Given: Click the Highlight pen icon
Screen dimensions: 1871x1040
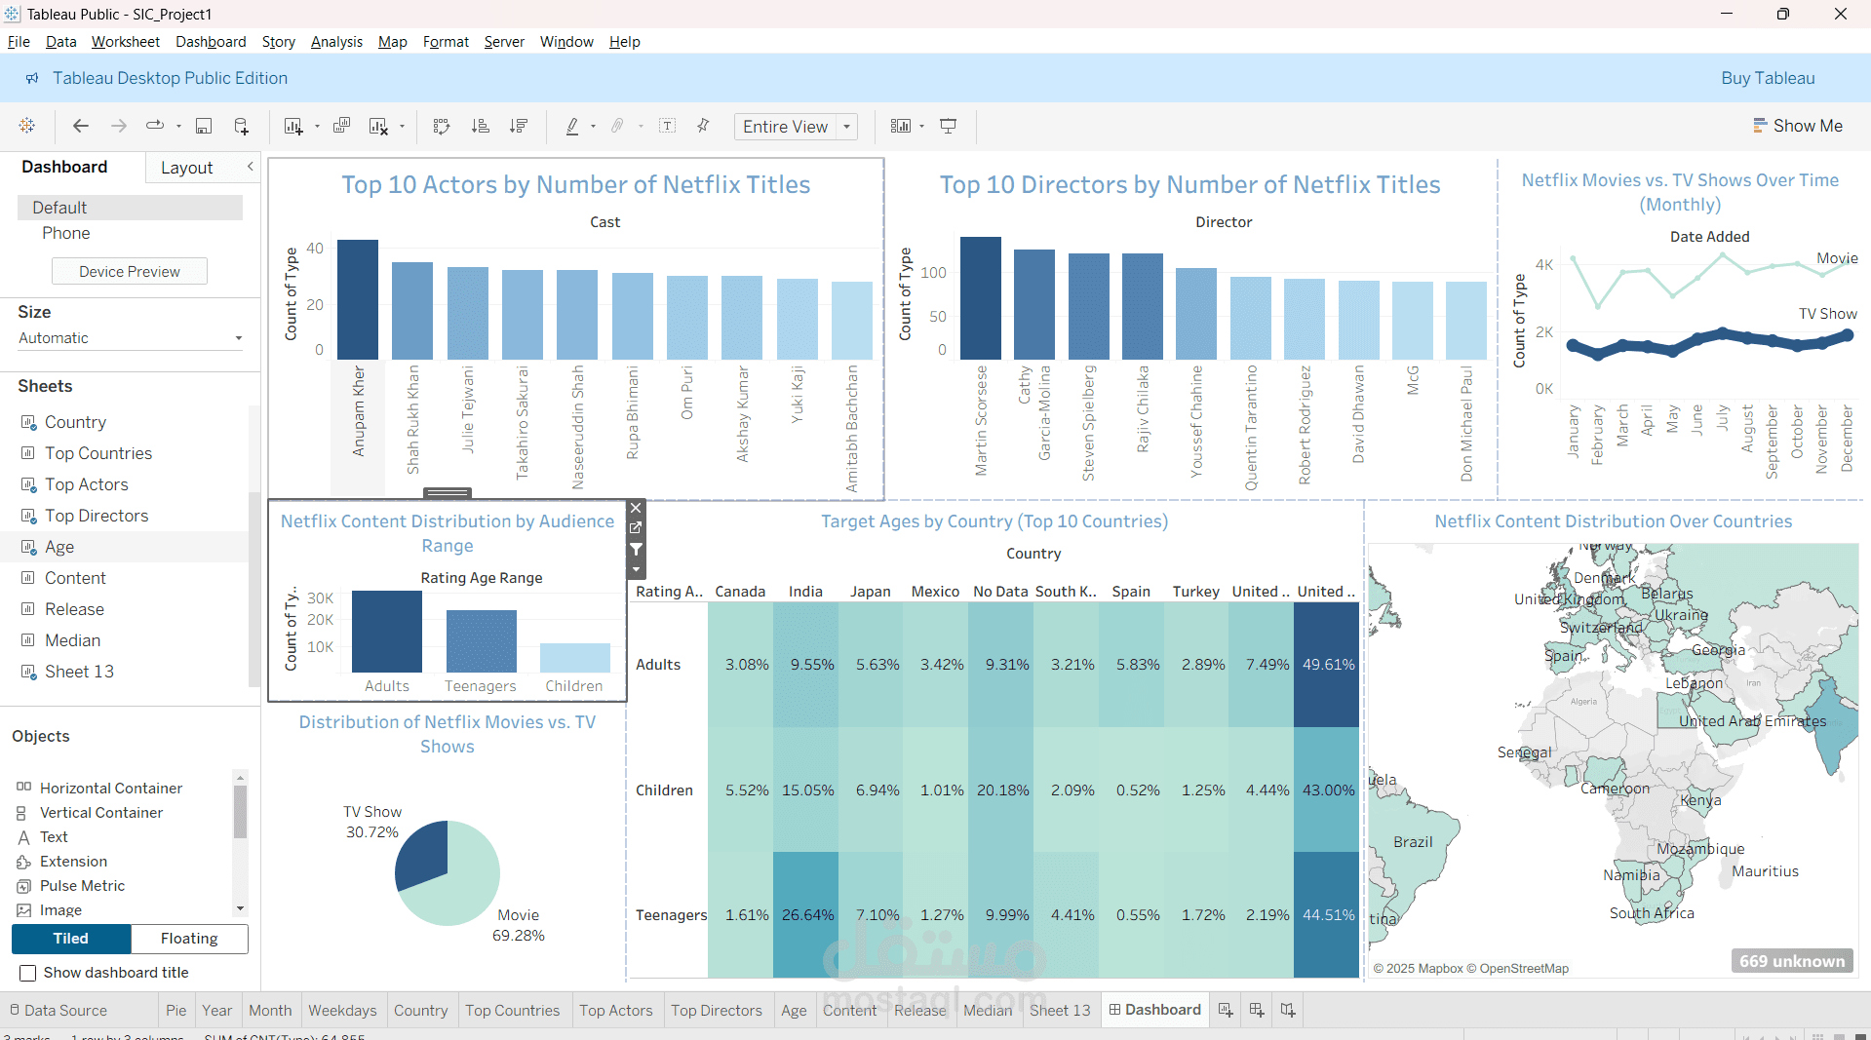Looking at the screenshot, I should (x=572, y=126).
